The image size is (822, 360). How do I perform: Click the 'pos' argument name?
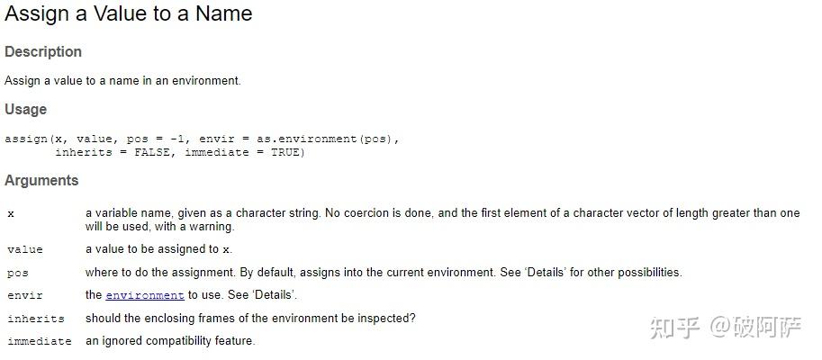point(18,273)
